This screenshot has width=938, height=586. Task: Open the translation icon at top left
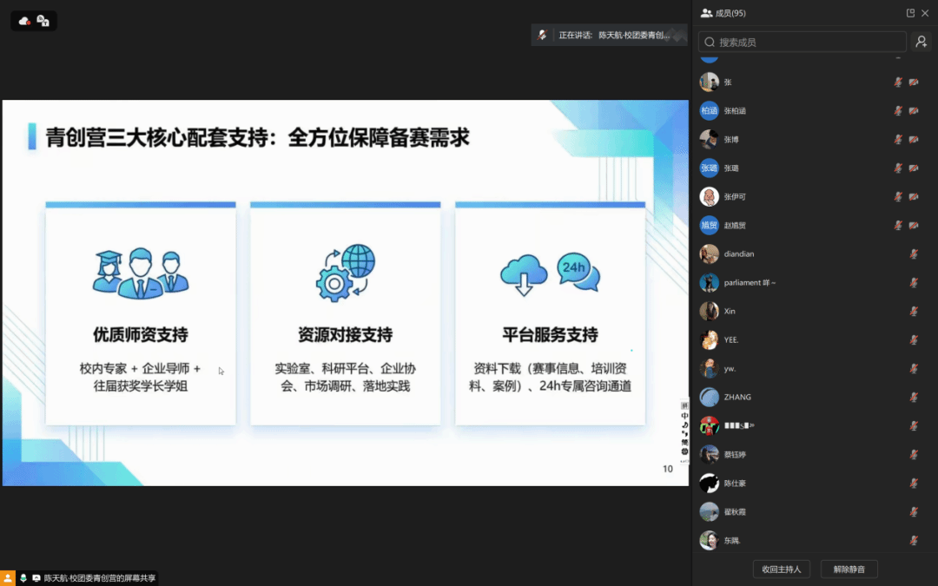(43, 21)
